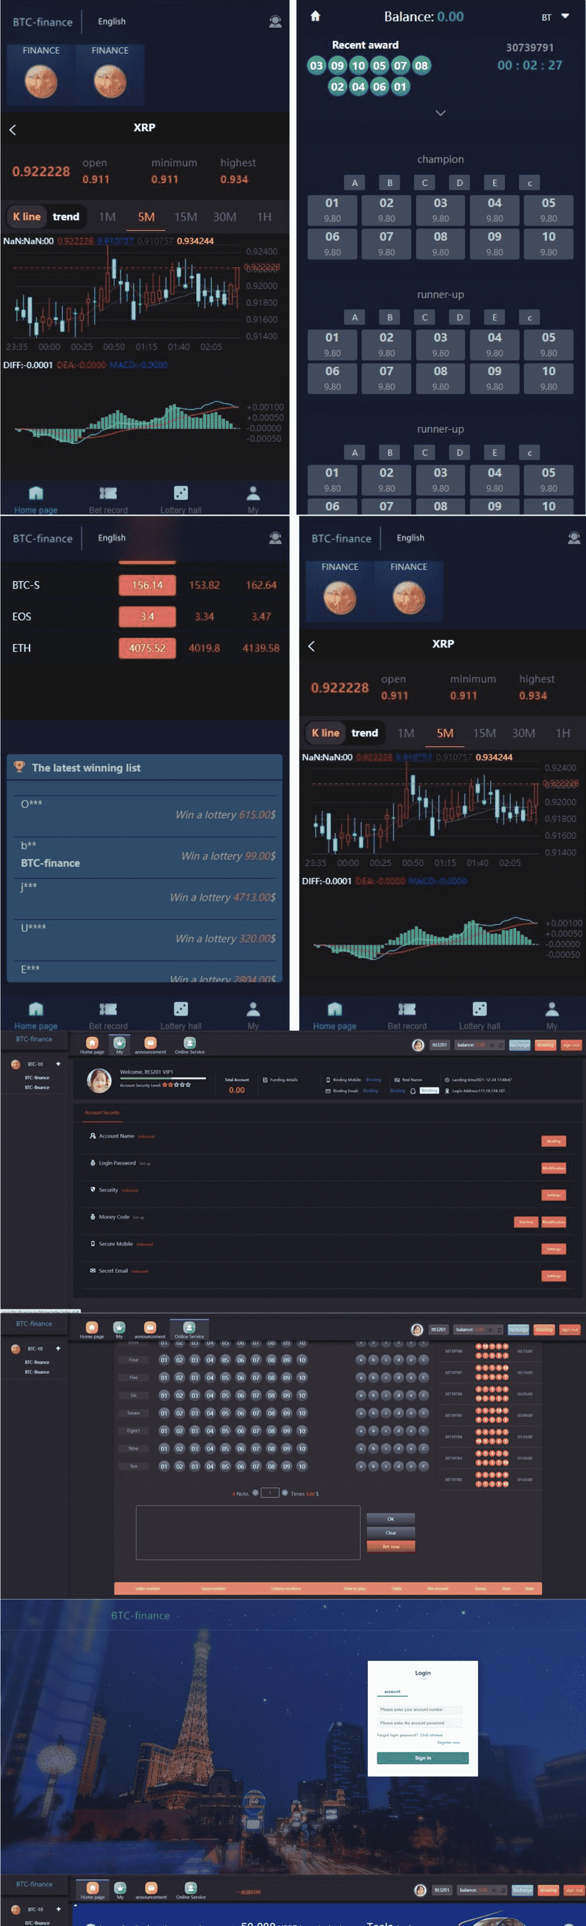The height and width of the screenshot is (1926, 586).
Task: Click profile photo beside Welcome ltt3201
Action: point(99,1080)
